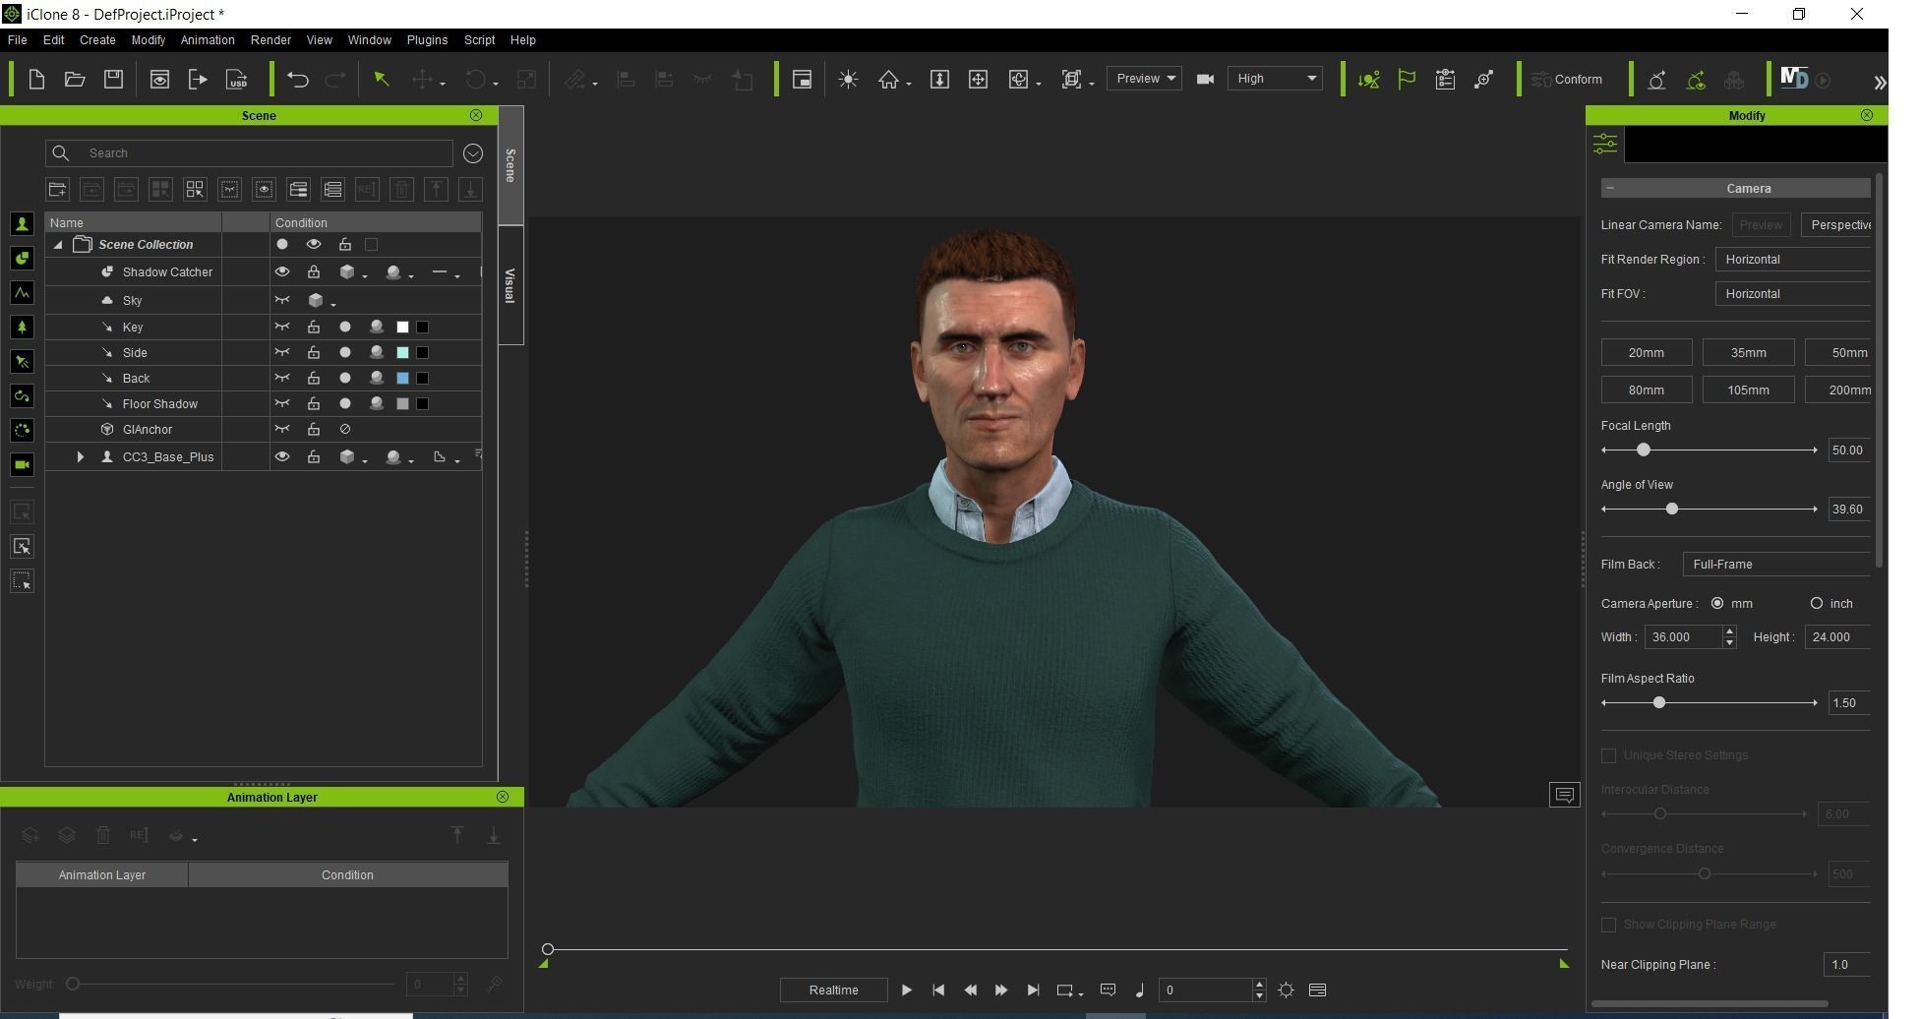Toggle visibility of Floor Shadow light
The height and width of the screenshot is (1019, 1920).
282,403
